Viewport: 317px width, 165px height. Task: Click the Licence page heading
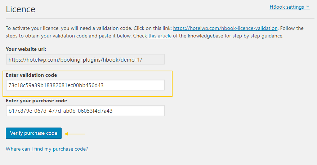pos(21,9)
